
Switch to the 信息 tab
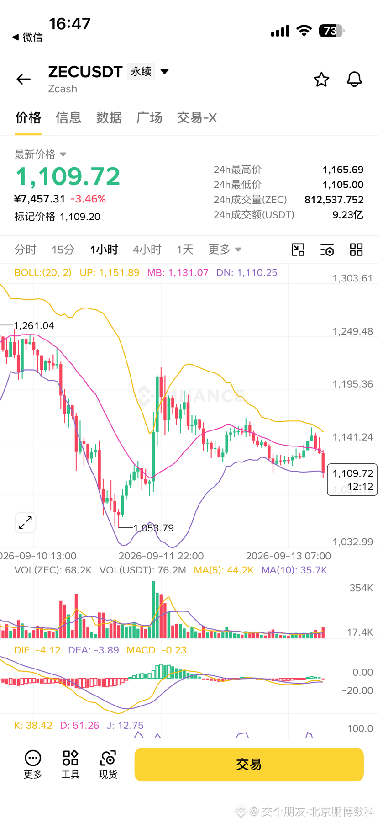point(68,118)
